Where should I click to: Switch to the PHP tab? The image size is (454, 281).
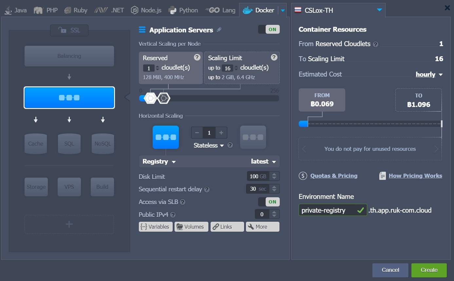(x=46, y=10)
